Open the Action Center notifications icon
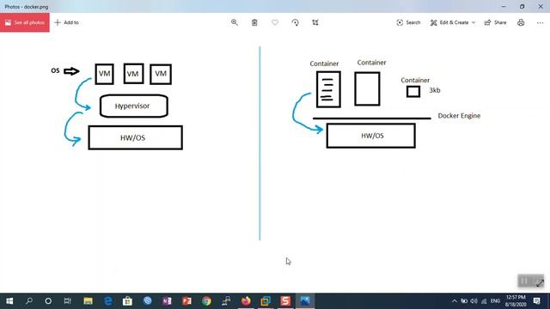The height and width of the screenshot is (309, 550). [x=536, y=301]
